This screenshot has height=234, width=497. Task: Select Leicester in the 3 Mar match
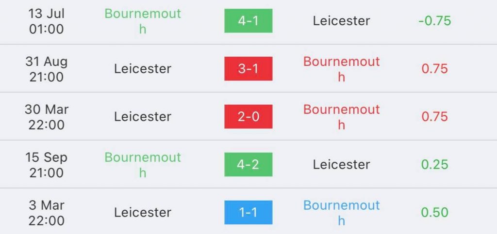[143, 212]
